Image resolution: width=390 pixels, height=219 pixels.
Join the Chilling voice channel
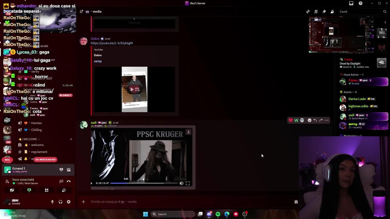point(36,130)
